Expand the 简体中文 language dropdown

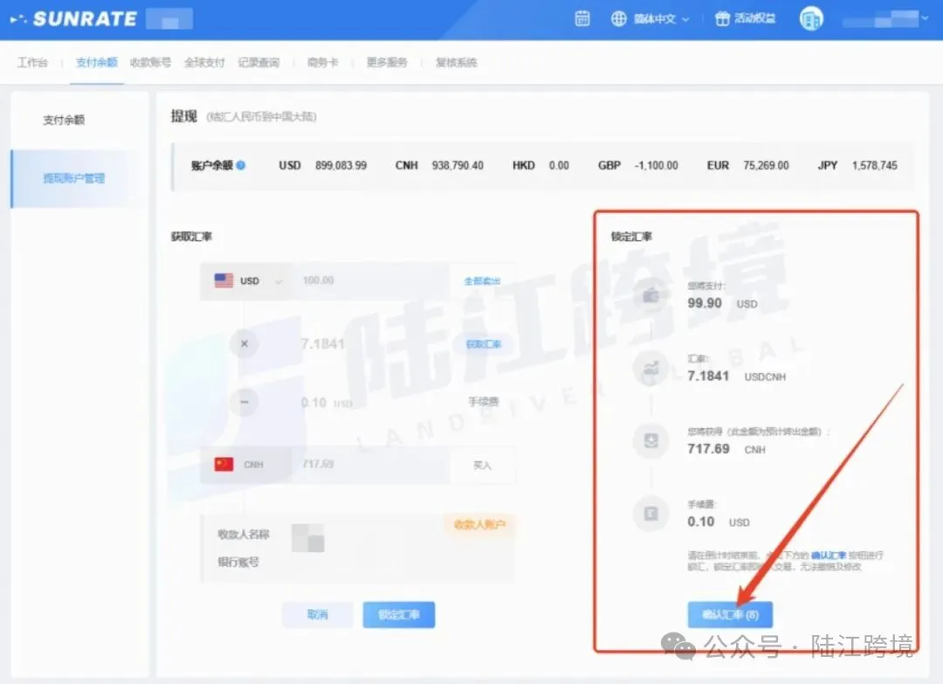pos(651,18)
